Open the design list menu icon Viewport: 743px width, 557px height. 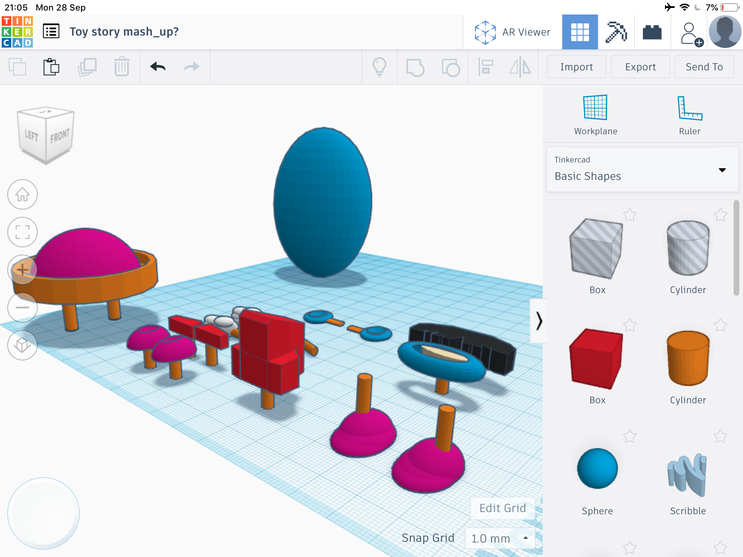click(51, 32)
